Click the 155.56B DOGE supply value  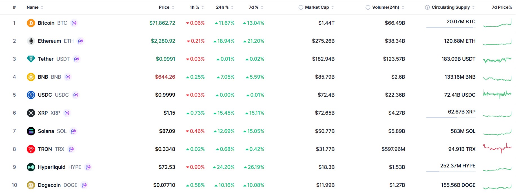[458, 185]
